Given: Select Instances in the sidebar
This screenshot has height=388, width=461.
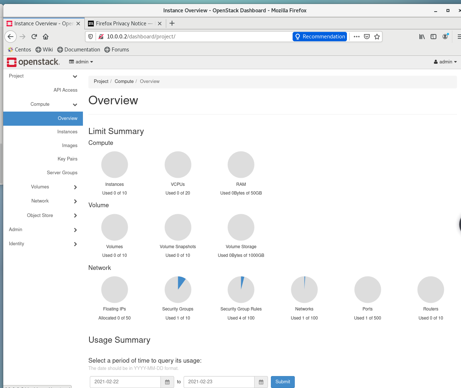Looking at the screenshot, I should coord(67,132).
